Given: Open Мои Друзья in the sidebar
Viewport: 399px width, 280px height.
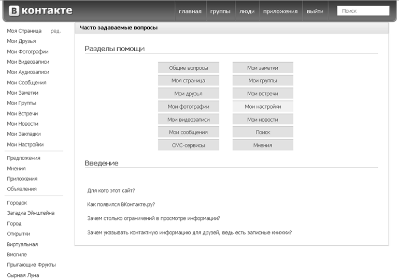Looking at the screenshot, I should pyautogui.click(x=21, y=41).
